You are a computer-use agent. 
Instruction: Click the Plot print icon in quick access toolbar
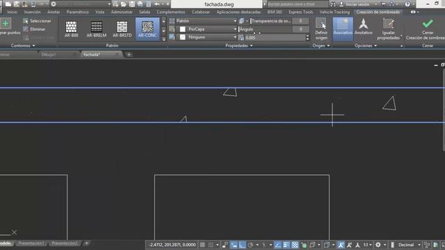coord(140,4)
